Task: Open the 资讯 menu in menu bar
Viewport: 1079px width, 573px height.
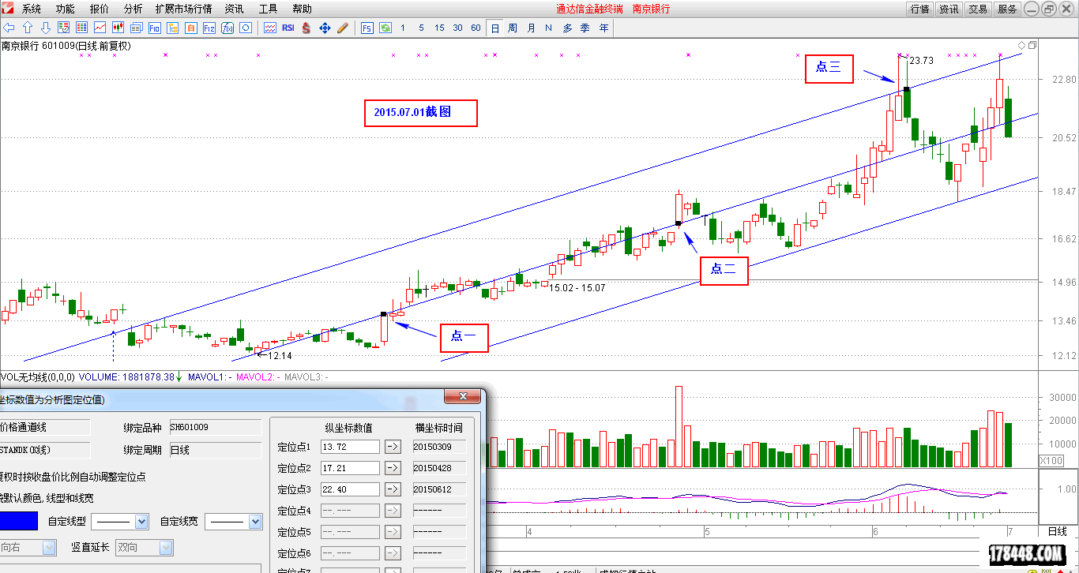Action: [x=234, y=9]
